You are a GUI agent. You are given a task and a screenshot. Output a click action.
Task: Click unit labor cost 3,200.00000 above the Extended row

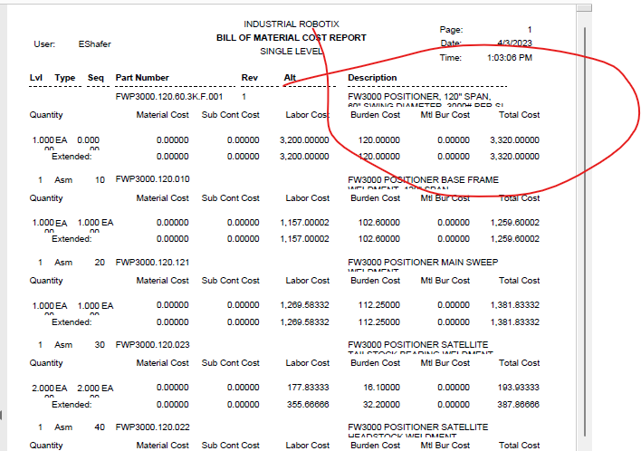pyautogui.click(x=304, y=140)
